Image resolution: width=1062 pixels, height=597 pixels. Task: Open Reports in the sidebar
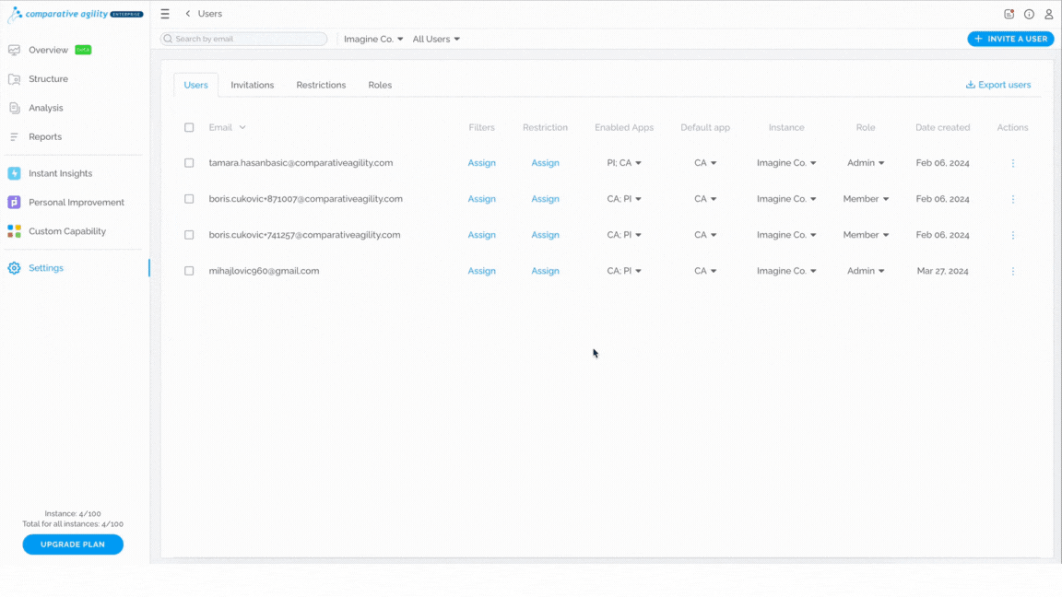pos(44,136)
